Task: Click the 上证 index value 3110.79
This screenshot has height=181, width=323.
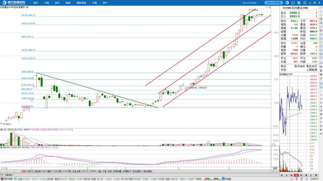Action: pos(26,179)
